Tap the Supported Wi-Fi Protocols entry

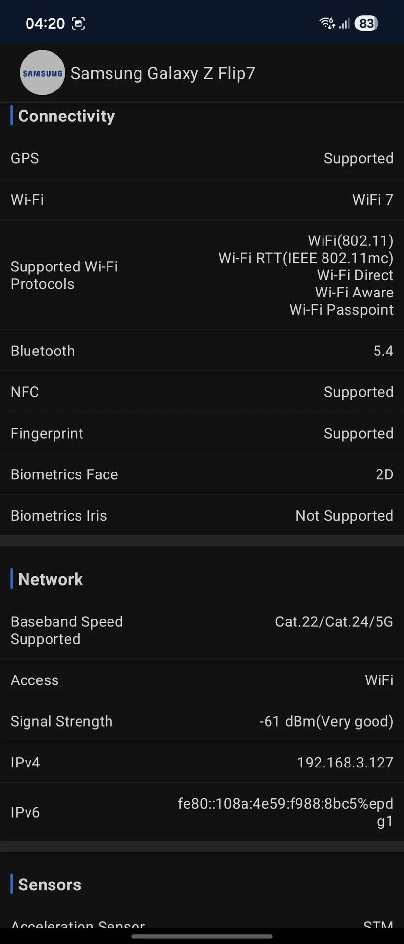(x=202, y=275)
